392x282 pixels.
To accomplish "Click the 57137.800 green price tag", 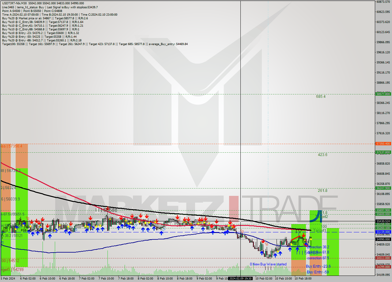I will coord(383,152).
